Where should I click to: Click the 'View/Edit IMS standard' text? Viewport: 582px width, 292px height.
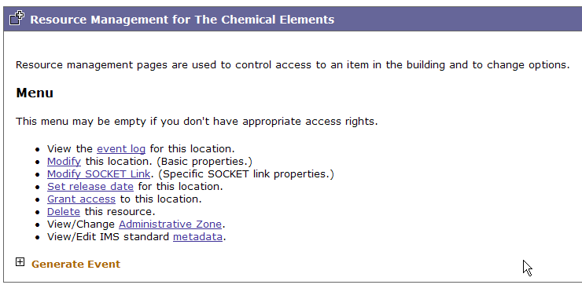109,237
